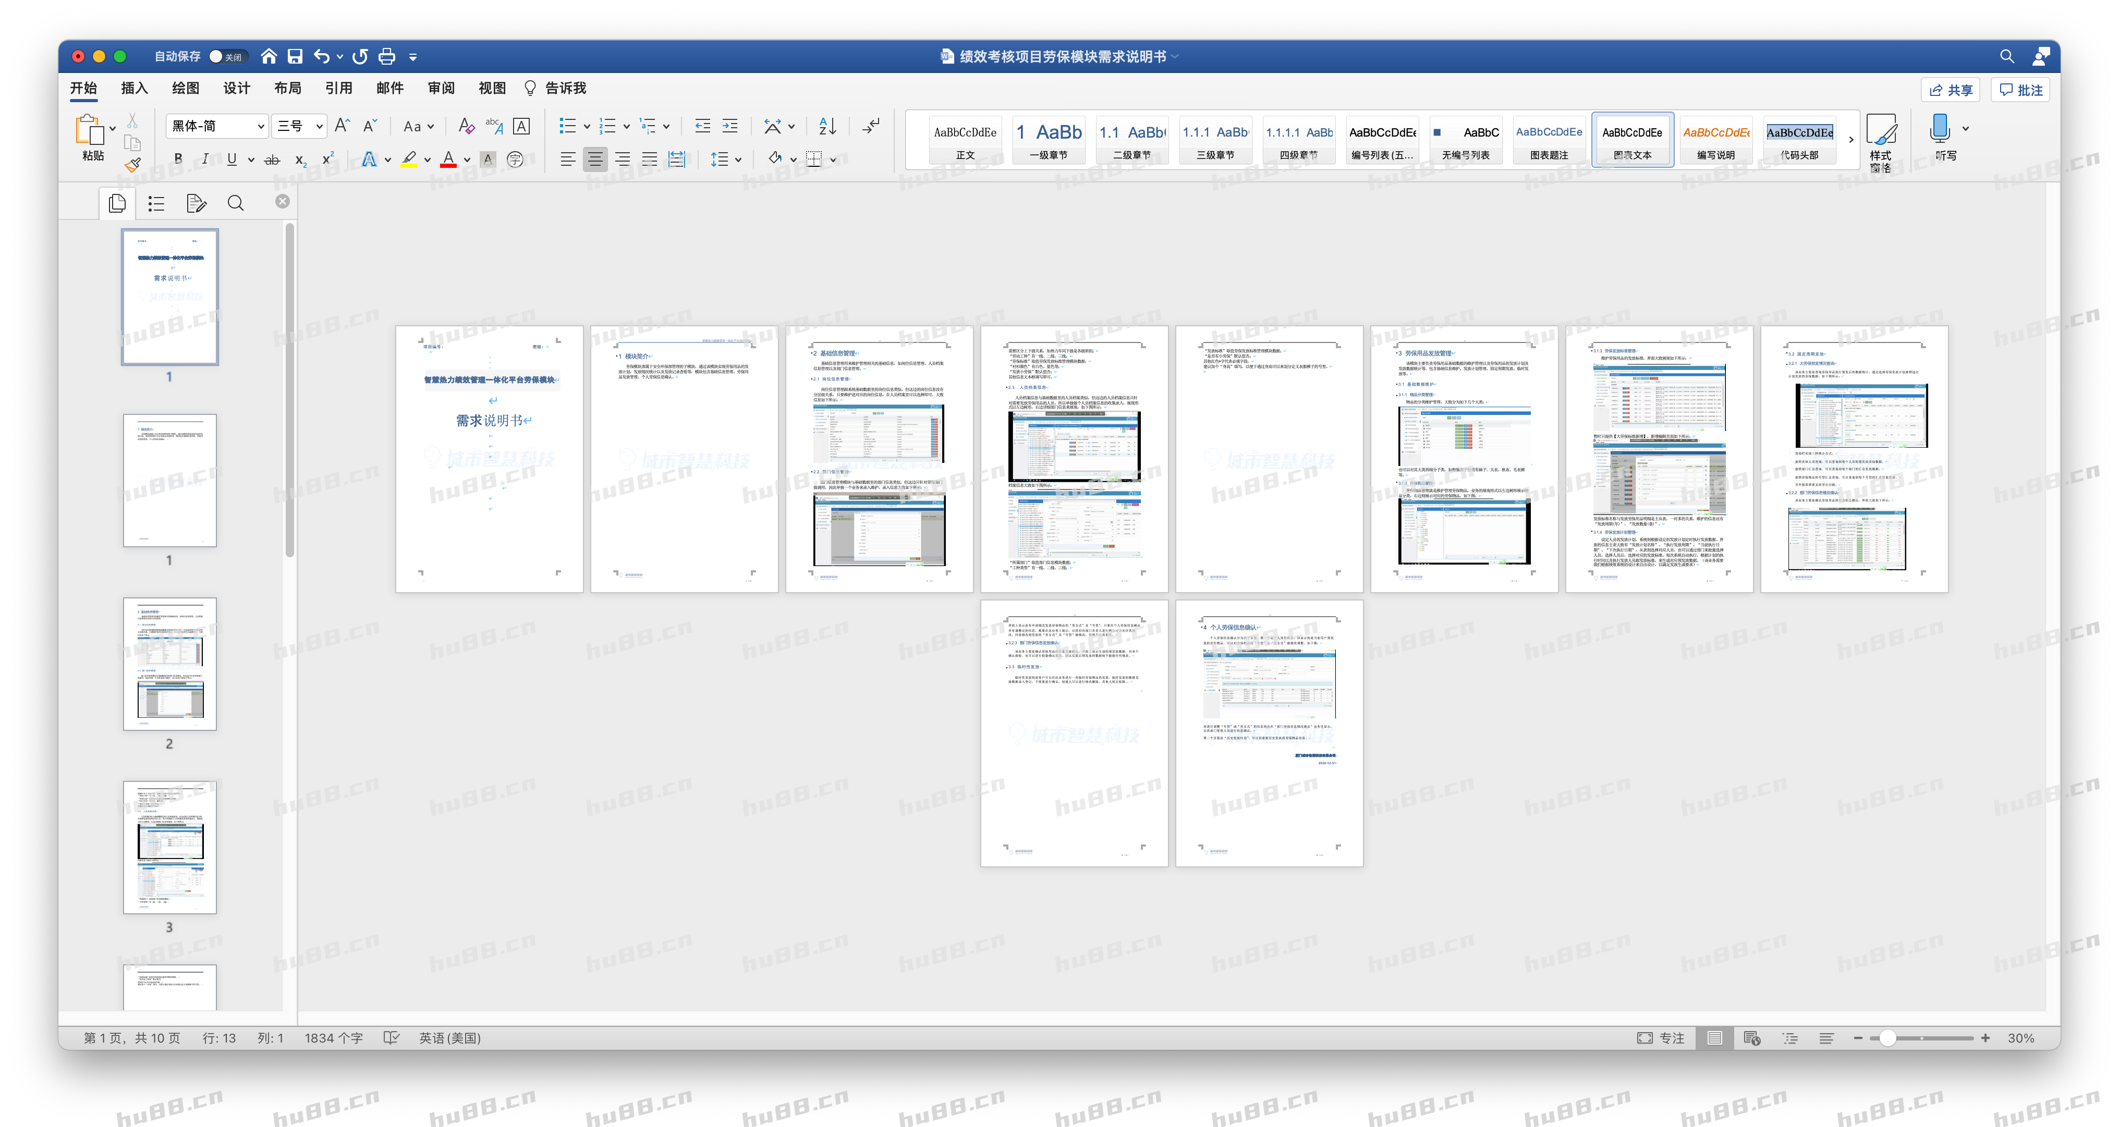The height and width of the screenshot is (1127, 2119).
Task: Toggle center text alignment
Action: tap(595, 160)
